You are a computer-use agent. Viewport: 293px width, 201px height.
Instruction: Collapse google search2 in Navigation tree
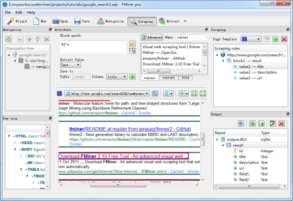point(9,55)
